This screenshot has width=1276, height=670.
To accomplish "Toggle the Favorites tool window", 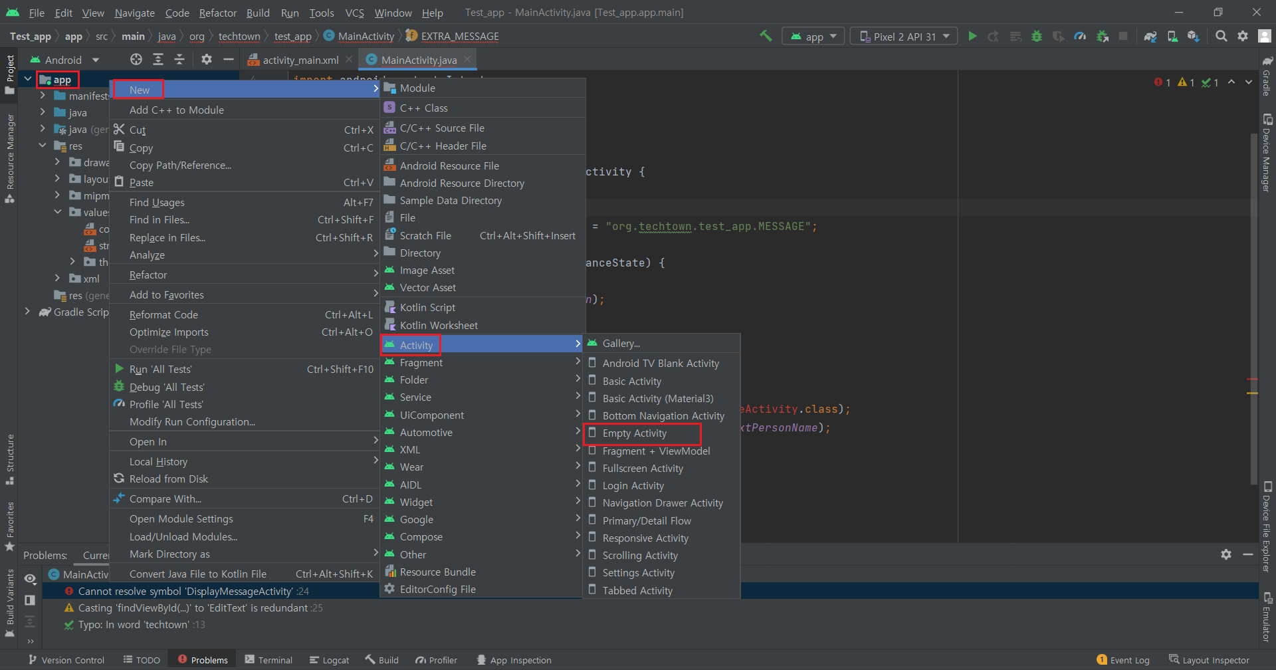I will 10,526.
